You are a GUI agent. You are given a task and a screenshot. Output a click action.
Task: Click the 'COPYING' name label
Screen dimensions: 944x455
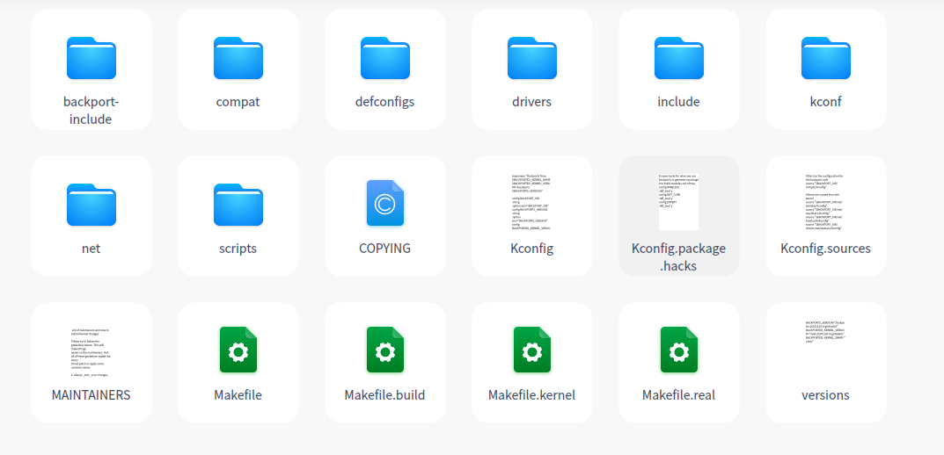point(384,249)
